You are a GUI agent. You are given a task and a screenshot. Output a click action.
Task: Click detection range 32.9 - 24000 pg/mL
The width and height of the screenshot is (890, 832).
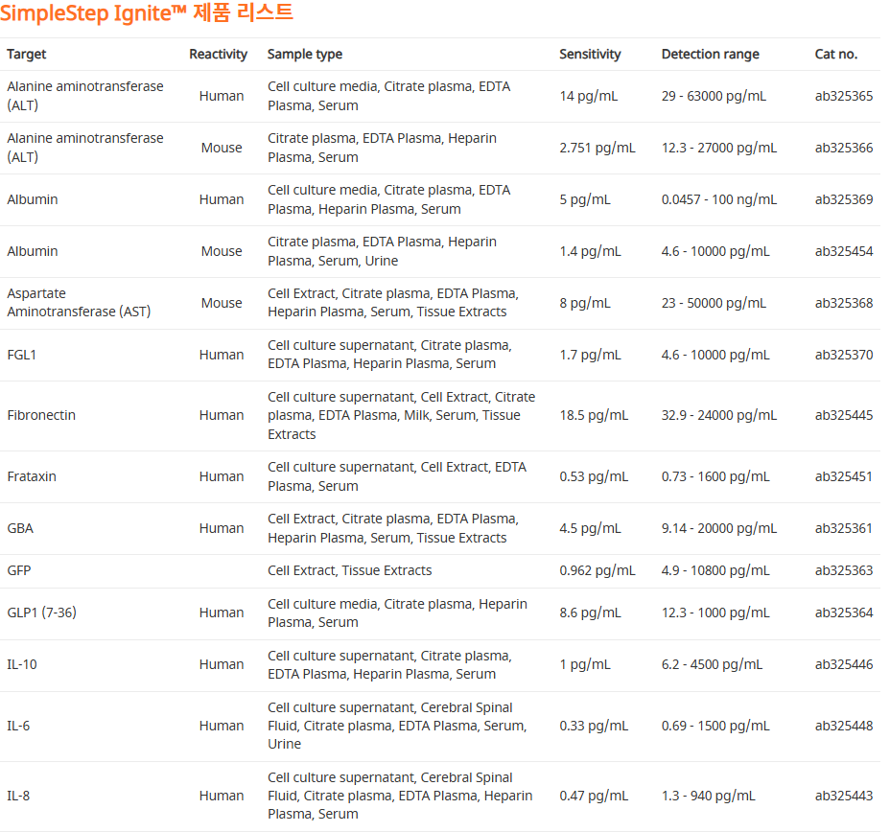click(719, 416)
